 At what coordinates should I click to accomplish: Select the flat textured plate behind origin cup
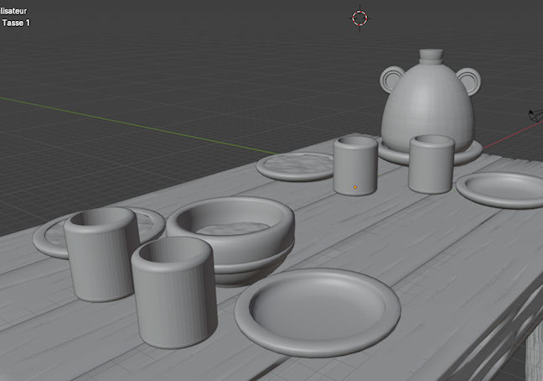tap(293, 167)
